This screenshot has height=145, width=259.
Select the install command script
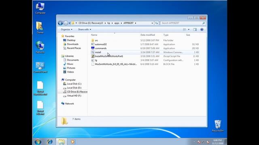98,52
